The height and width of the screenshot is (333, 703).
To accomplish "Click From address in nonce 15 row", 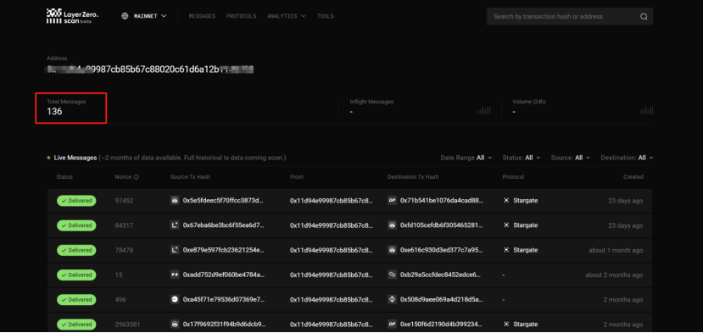I will coord(332,275).
